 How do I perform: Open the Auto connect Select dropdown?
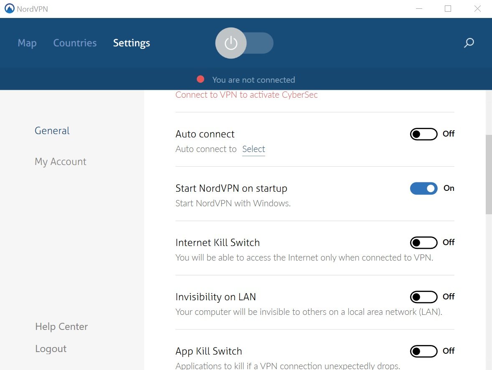pos(254,149)
